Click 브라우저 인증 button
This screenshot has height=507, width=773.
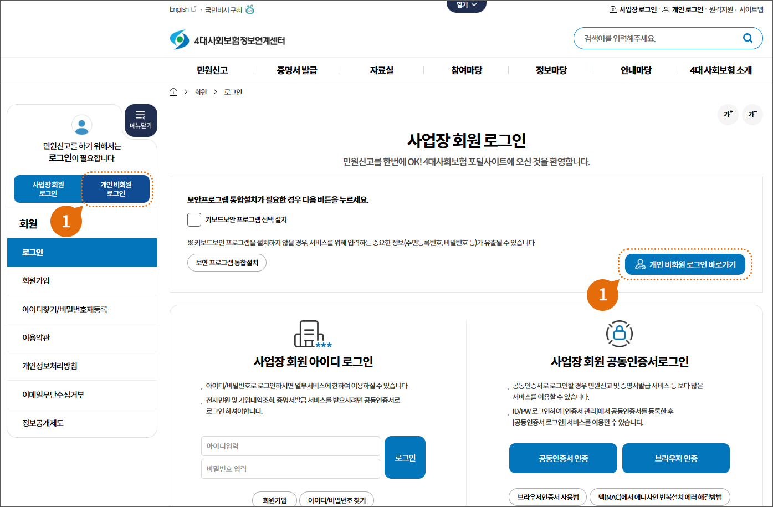point(676,458)
